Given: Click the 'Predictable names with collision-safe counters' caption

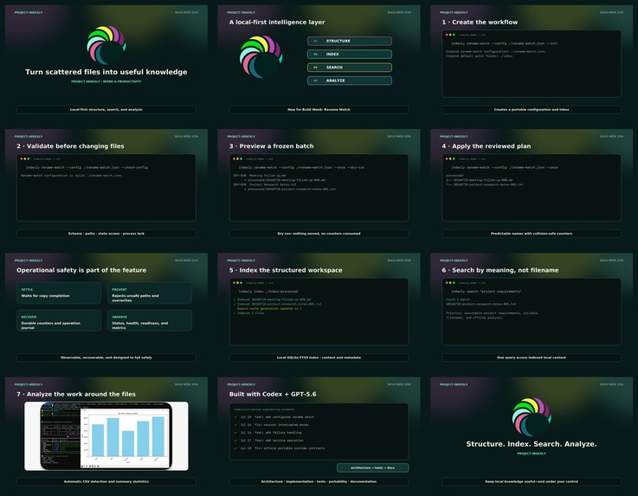Looking at the screenshot, I should (532, 234).
